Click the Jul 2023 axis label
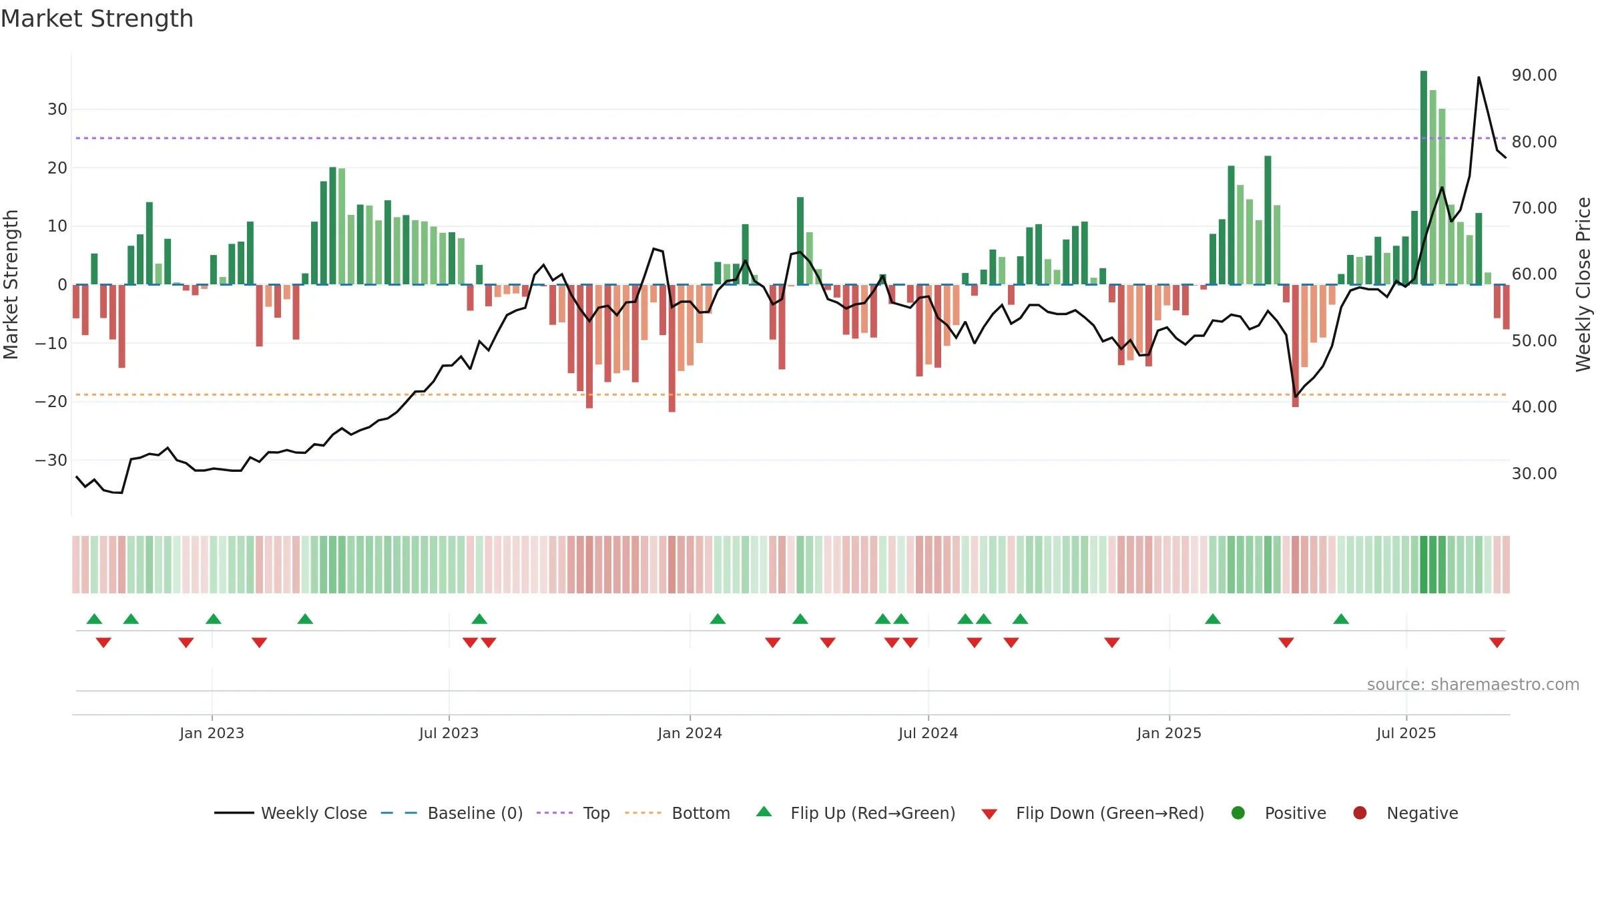The width and height of the screenshot is (1602, 901). pos(449,733)
